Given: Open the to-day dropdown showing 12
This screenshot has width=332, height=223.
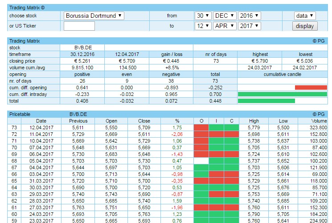Looking at the screenshot, I should click(x=203, y=26).
